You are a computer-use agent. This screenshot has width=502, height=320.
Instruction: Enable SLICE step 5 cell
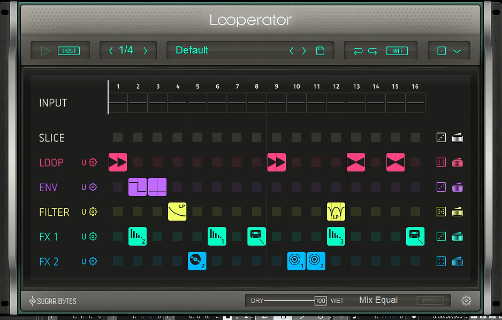197,138
